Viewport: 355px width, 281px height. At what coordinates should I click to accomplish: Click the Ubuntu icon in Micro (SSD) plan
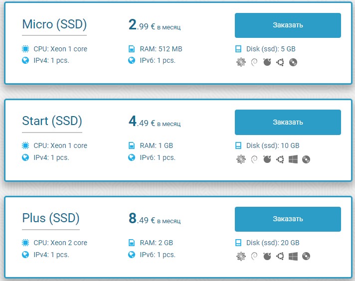(280, 62)
